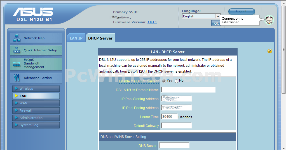This screenshot has height=150, width=286.
Task: Click the Network Map button
Action: click(x=36, y=38)
